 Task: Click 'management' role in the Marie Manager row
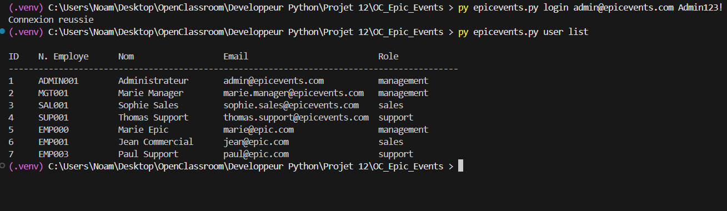[403, 93]
